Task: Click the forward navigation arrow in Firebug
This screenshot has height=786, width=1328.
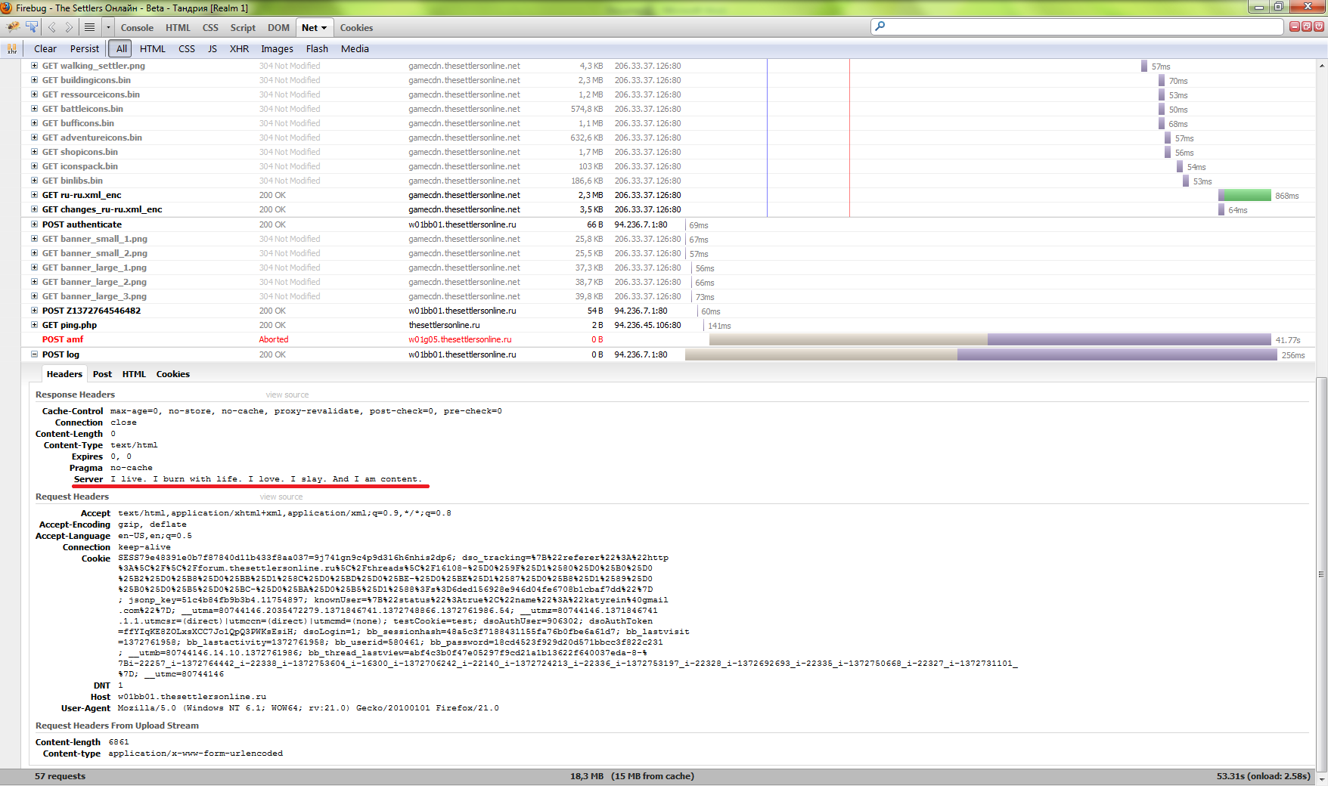Action: point(69,27)
